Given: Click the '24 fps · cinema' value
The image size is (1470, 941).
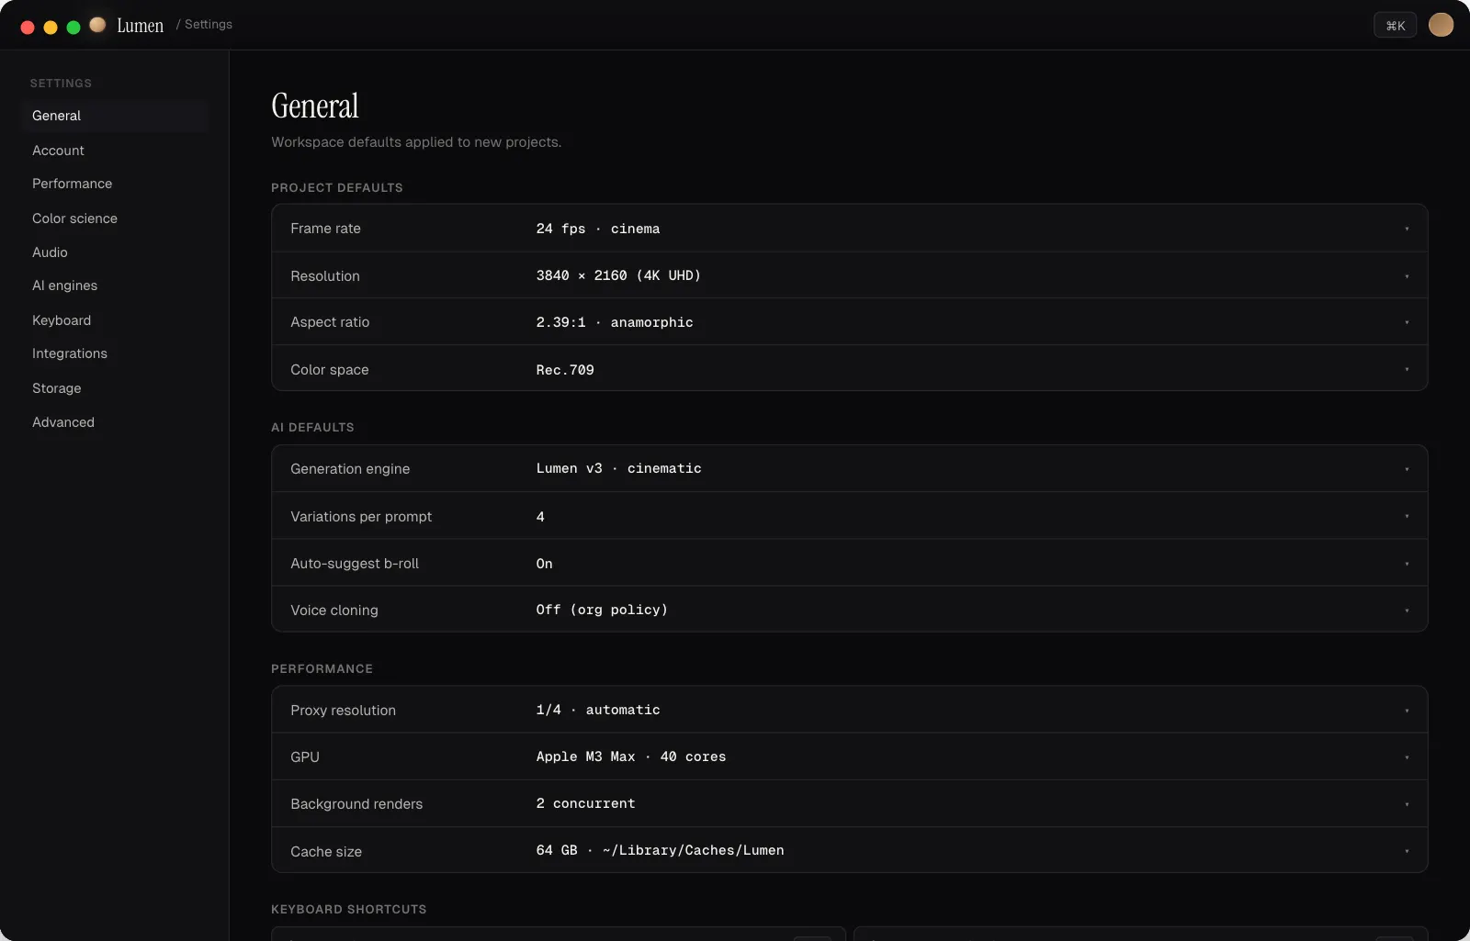Looking at the screenshot, I should (x=598, y=229).
